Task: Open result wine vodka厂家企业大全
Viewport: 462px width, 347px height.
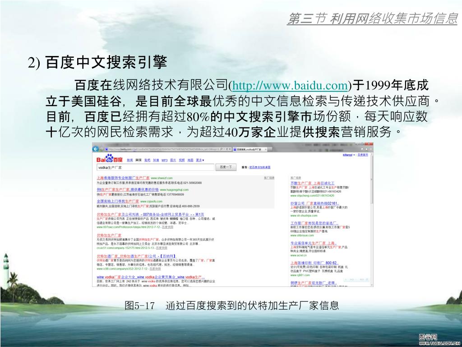Action: tap(151, 277)
